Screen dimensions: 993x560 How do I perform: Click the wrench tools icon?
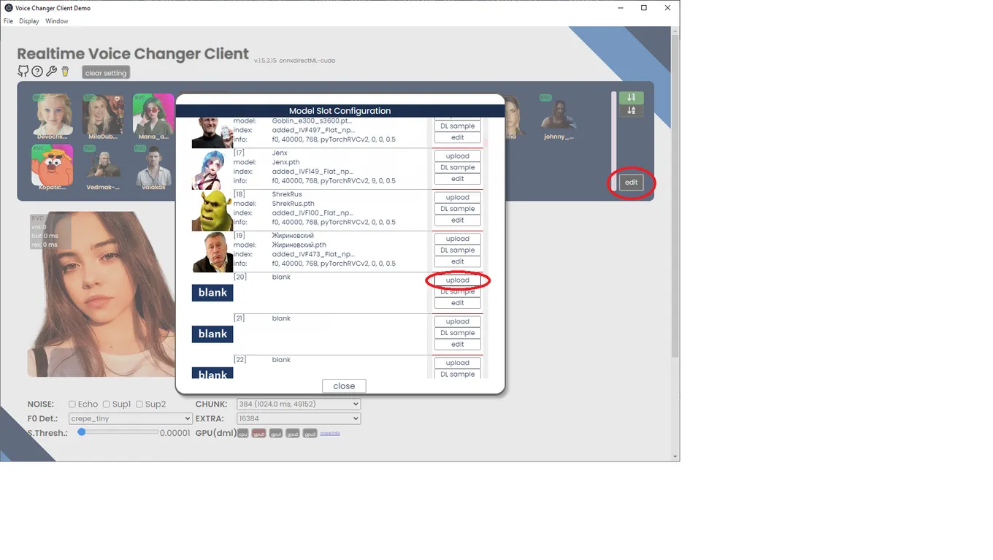pos(51,72)
